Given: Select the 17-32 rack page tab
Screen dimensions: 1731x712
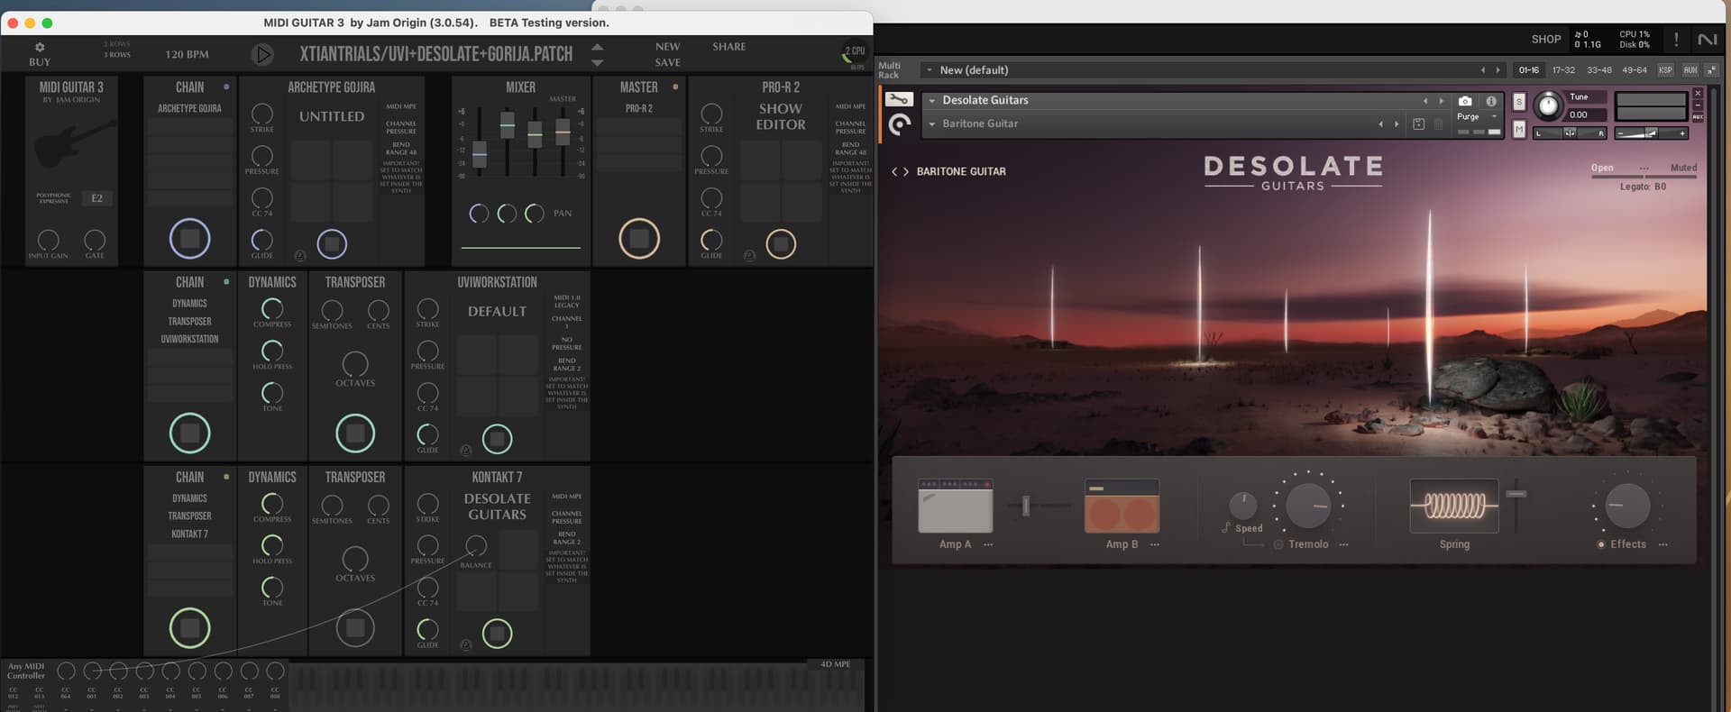Looking at the screenshot, I should click(x=1563, y=69).
